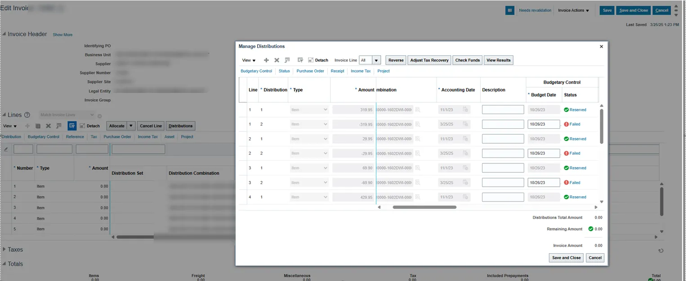Click the Failed status link for line 3
The image size is (687, 281).
575,183
